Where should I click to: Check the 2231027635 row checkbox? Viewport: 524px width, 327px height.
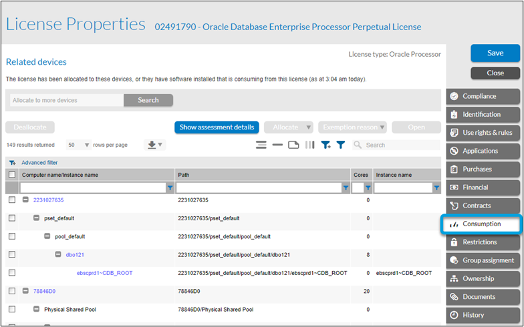point(12,200)
